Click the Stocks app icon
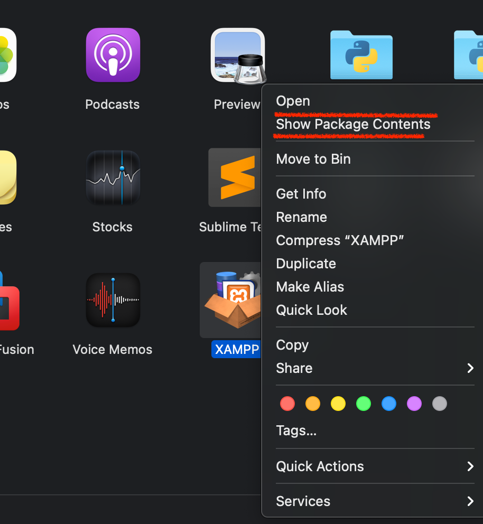The width and height of the screenshot is (483, 524). tap(113, 177)
